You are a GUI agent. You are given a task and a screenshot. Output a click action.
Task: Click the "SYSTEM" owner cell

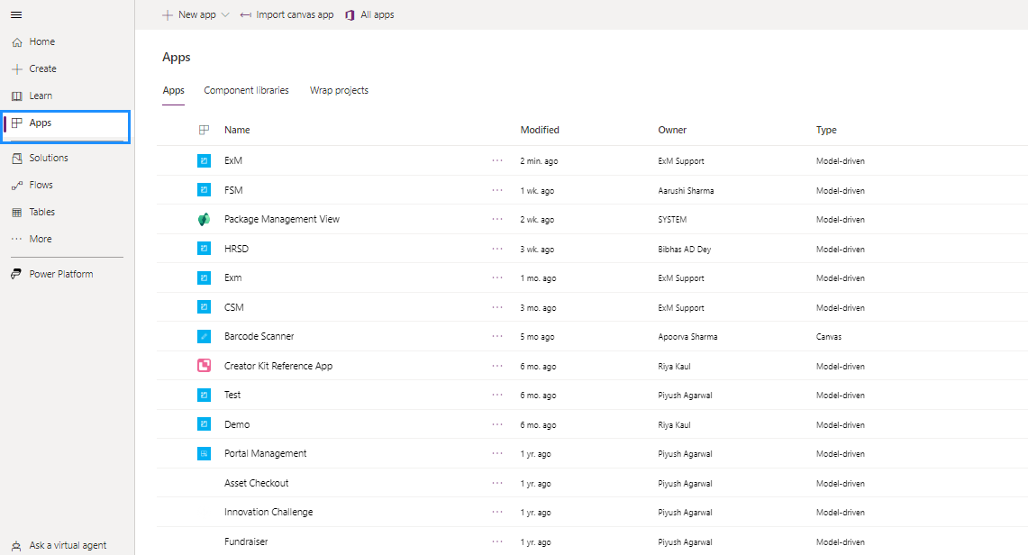point(672,220)
